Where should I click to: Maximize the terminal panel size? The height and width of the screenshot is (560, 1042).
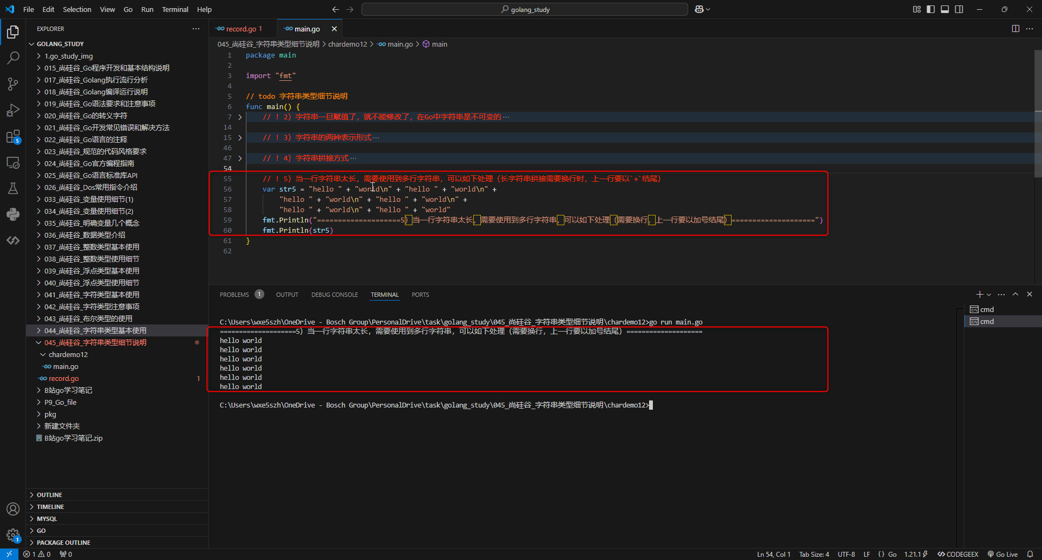tap(1015, 294)
